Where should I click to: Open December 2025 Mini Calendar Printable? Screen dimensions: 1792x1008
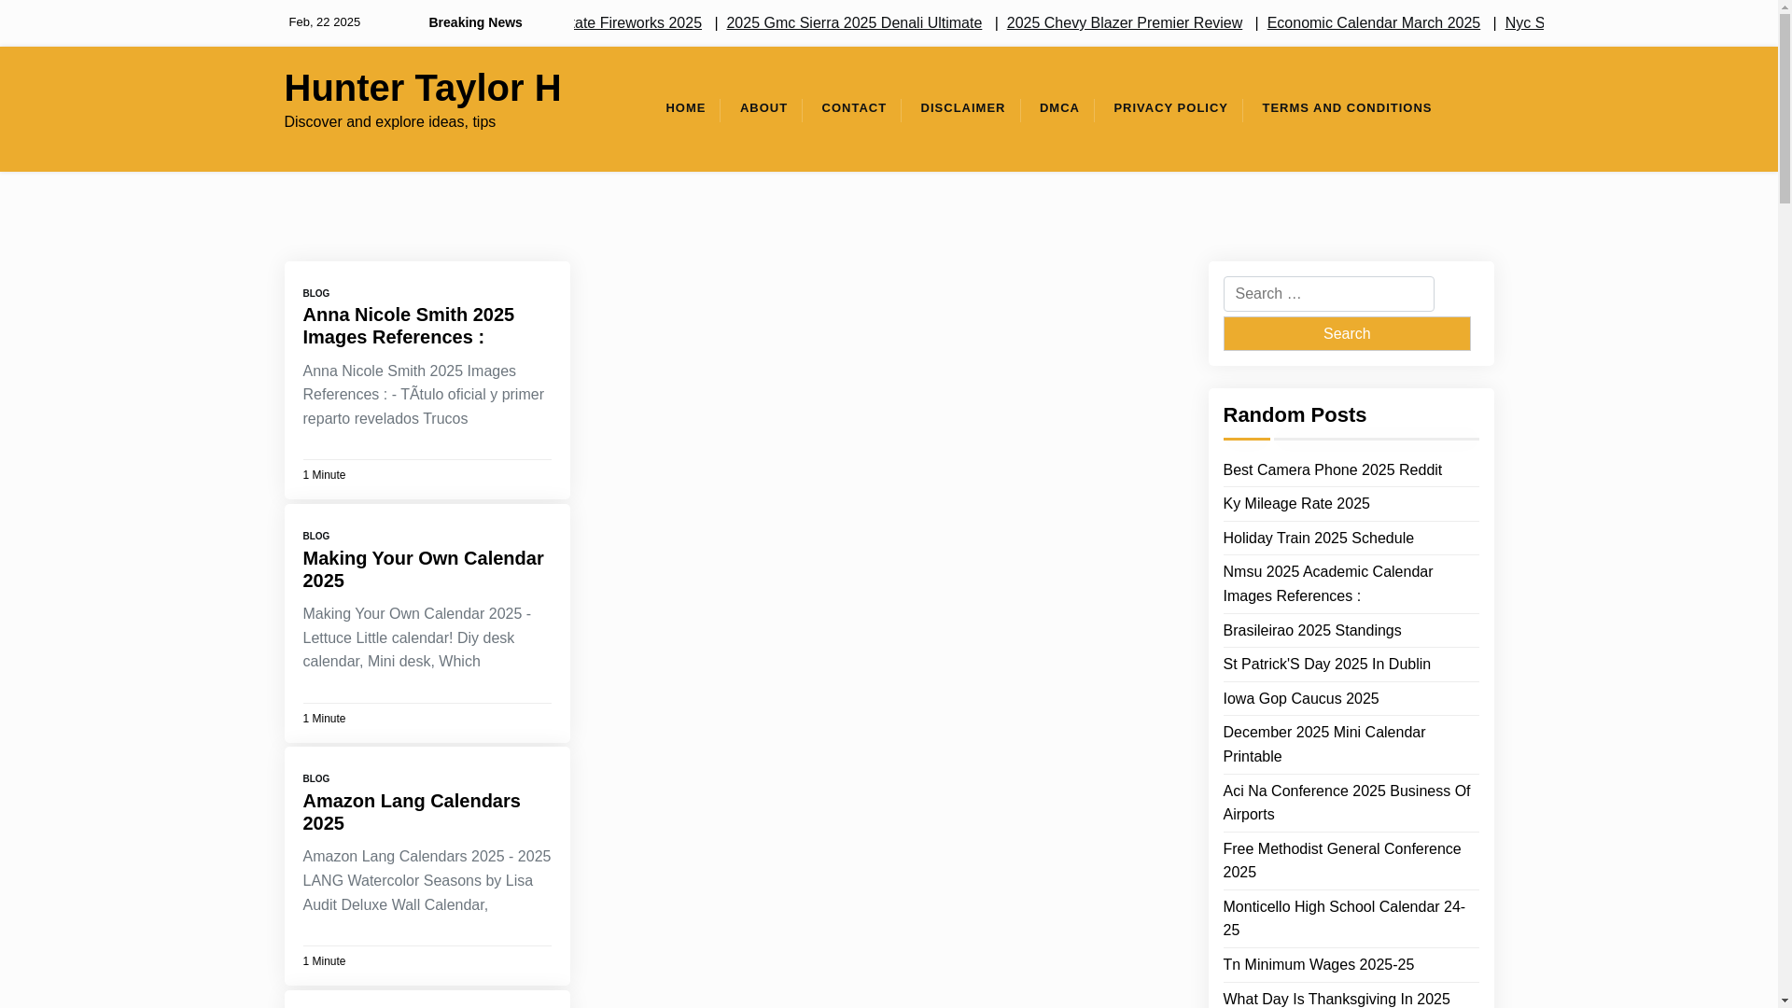[1323, 745]
